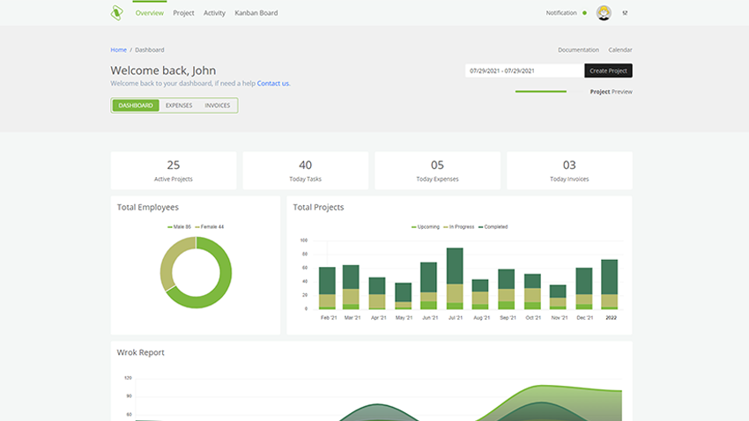Select the INVOICES view tab

[218, 106]
